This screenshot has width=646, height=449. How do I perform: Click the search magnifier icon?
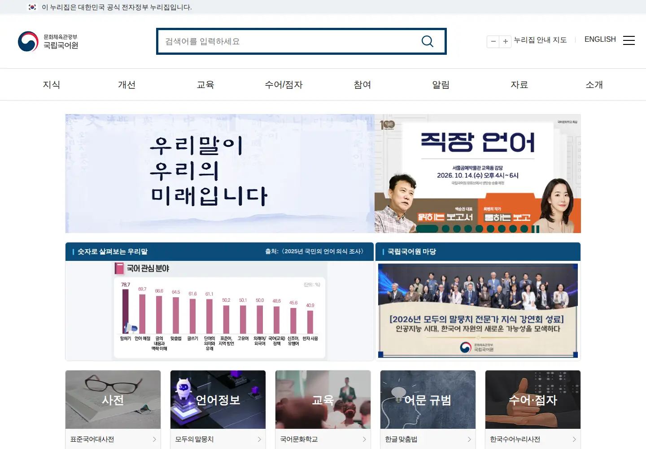pos(428,41)
